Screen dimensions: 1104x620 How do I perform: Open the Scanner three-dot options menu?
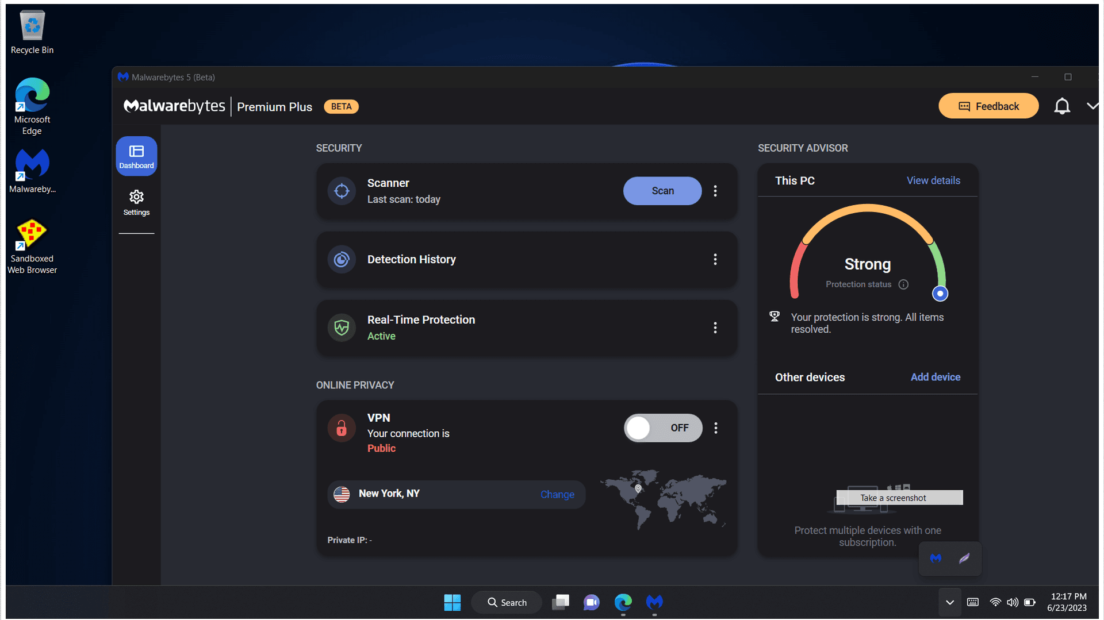click(715, 191)
